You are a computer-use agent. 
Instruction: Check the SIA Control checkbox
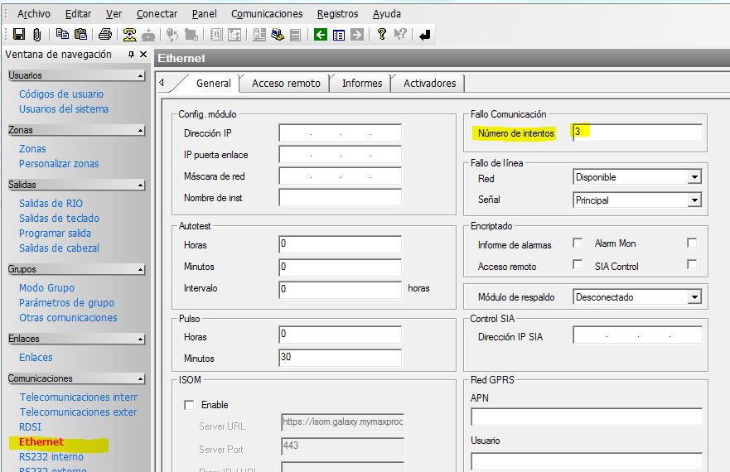692,264
